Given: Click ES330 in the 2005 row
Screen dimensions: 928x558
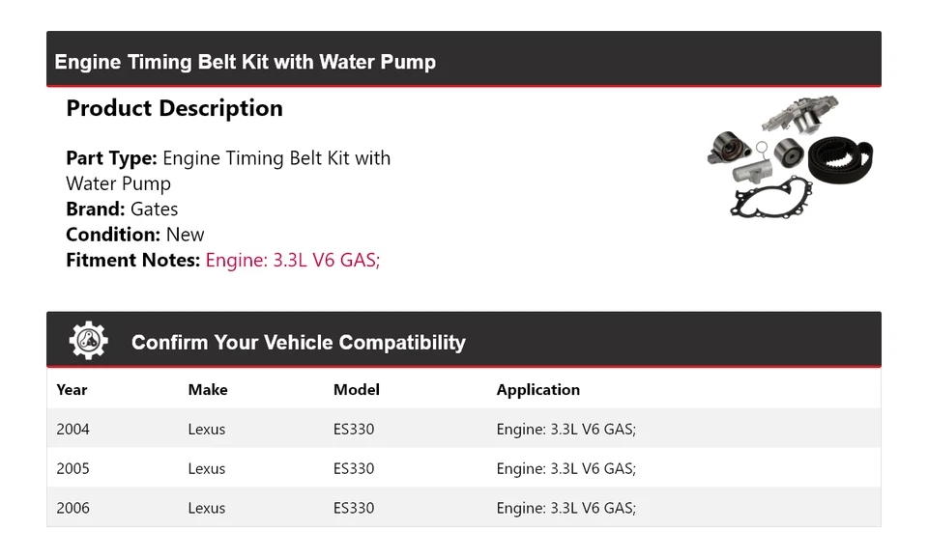Looking at the screenshot, I should pyautogui.click(x=354, y=469).
